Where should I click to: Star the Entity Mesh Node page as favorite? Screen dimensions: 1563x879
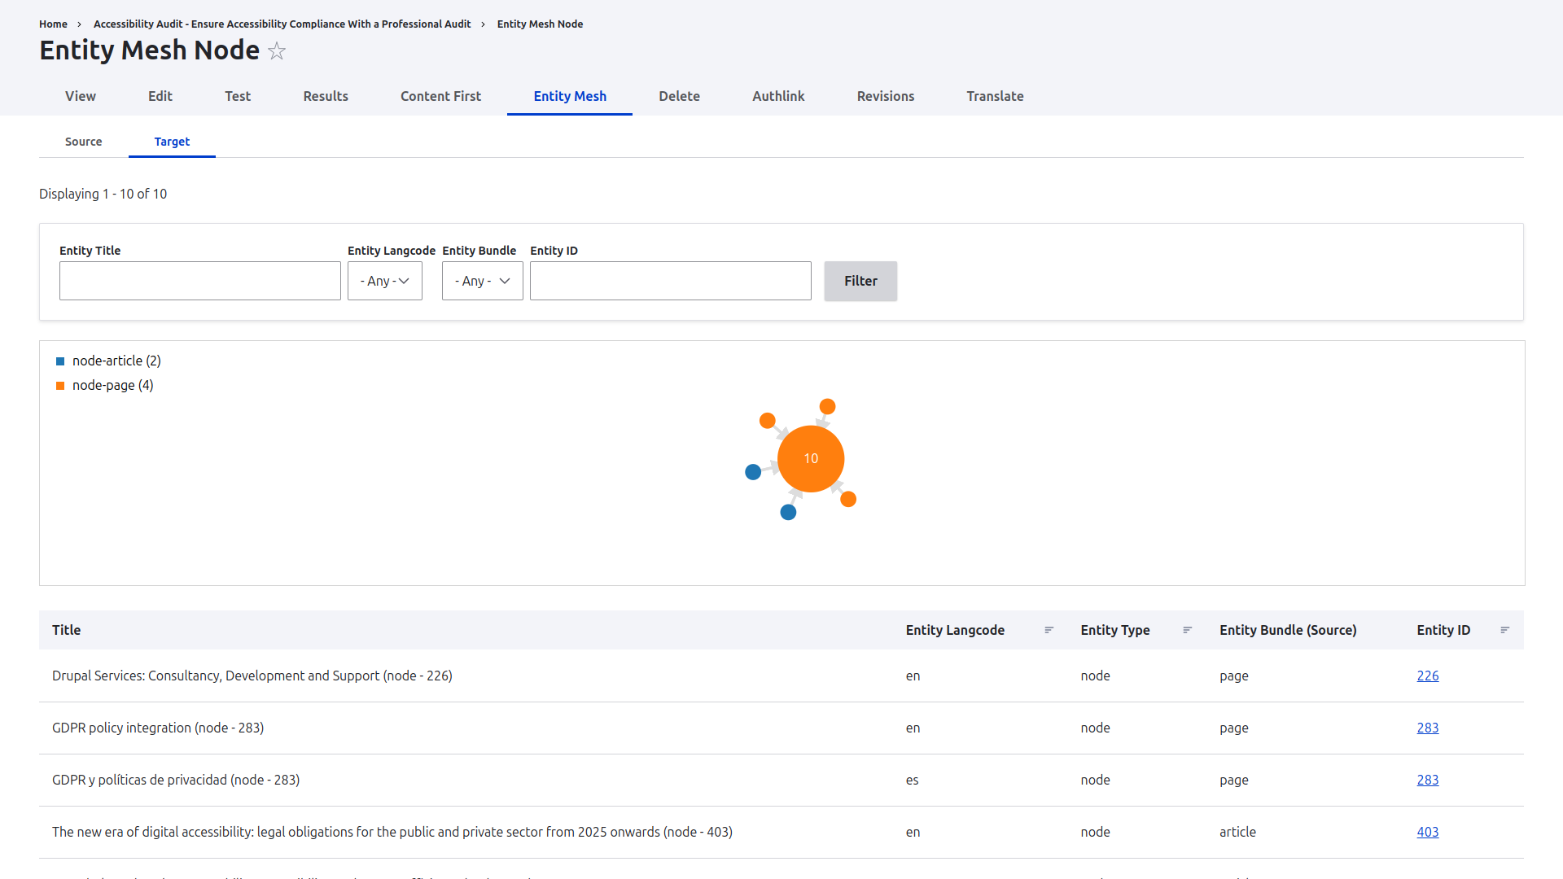pyautogui.click(x=277, y=51)
